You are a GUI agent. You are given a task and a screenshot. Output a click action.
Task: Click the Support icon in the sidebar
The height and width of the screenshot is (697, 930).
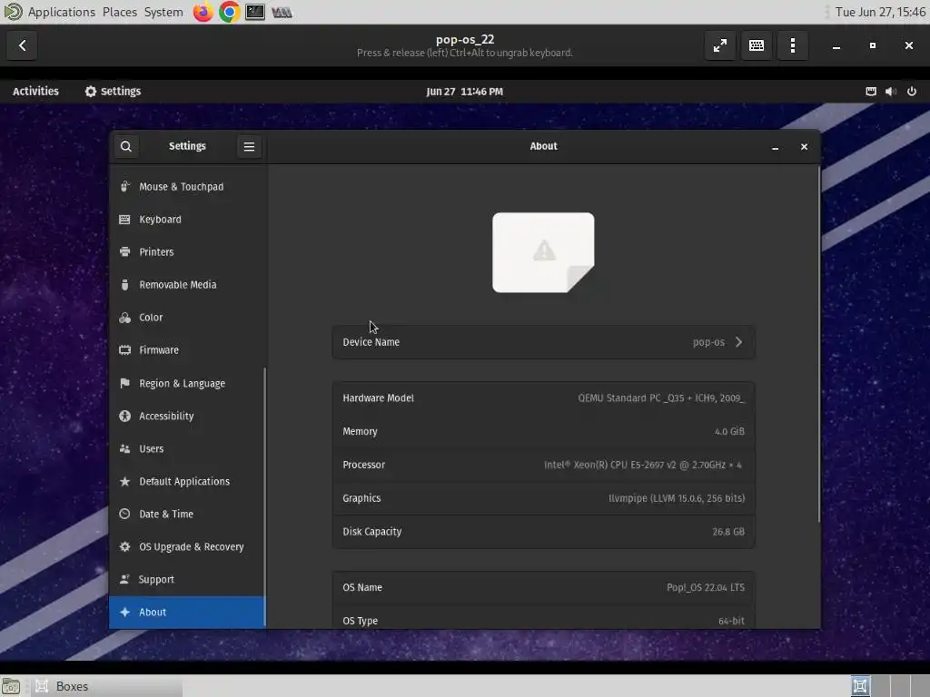[124, 579]
